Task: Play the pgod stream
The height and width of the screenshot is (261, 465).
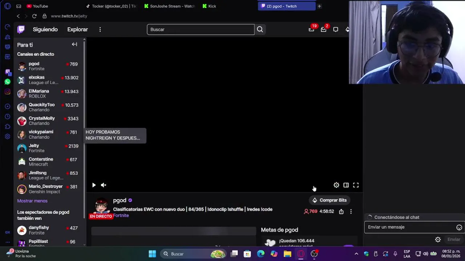Action: (94, 185)
